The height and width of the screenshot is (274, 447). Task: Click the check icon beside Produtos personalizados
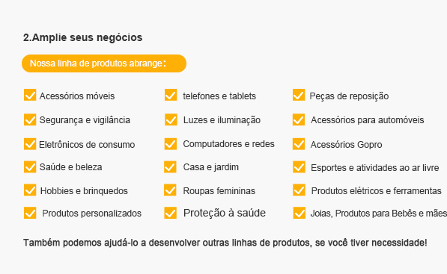tap(30, 213)
